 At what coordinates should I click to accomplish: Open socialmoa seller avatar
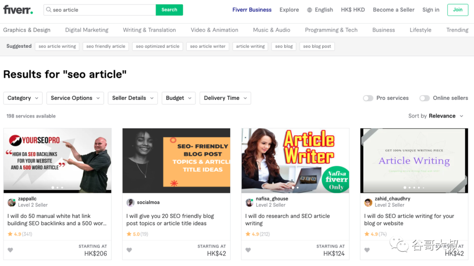130,202
